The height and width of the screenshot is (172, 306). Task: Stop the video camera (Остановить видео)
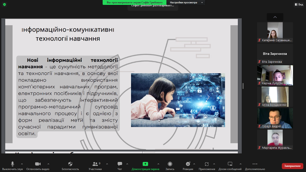pos(38,164)
